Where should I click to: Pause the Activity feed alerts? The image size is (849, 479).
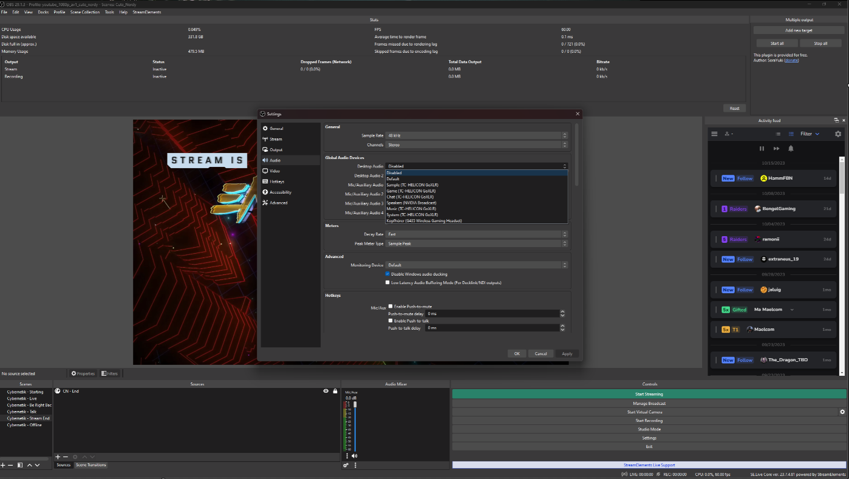click(762, 148)
